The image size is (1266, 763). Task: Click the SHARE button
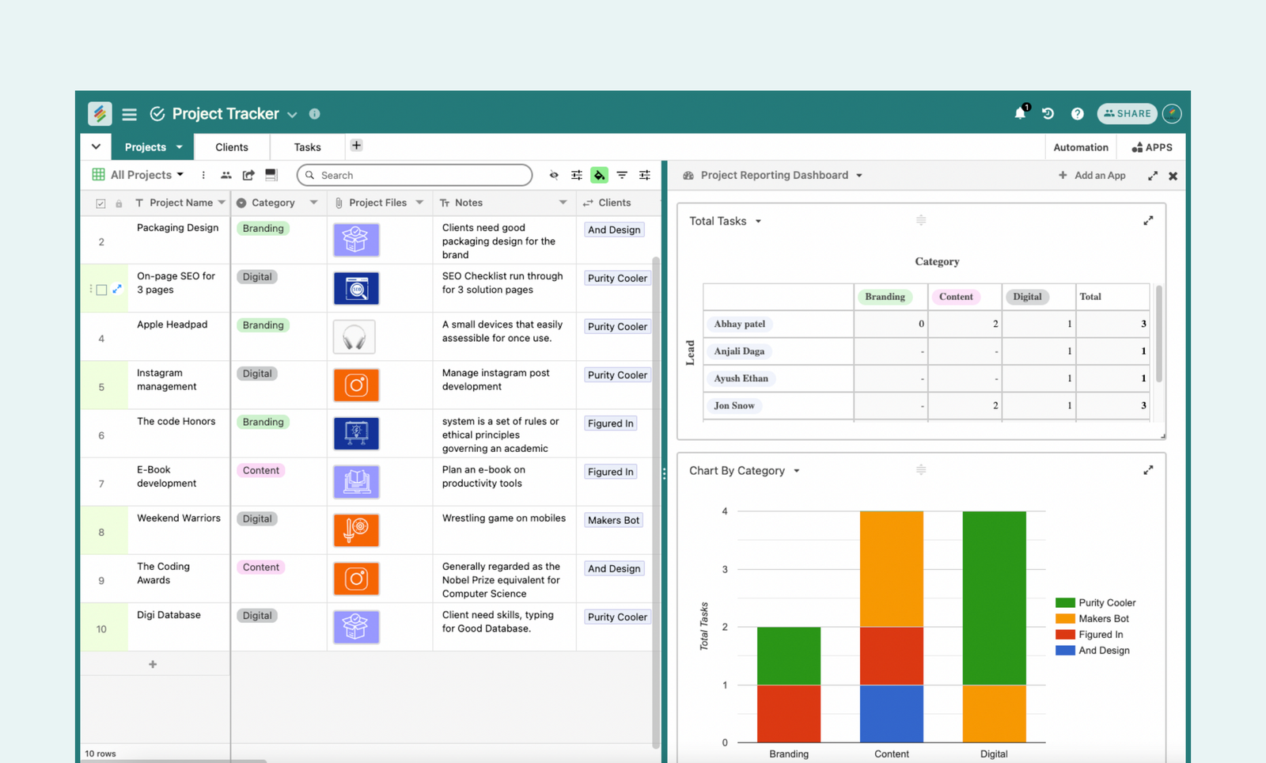(x=1127, y=113)
